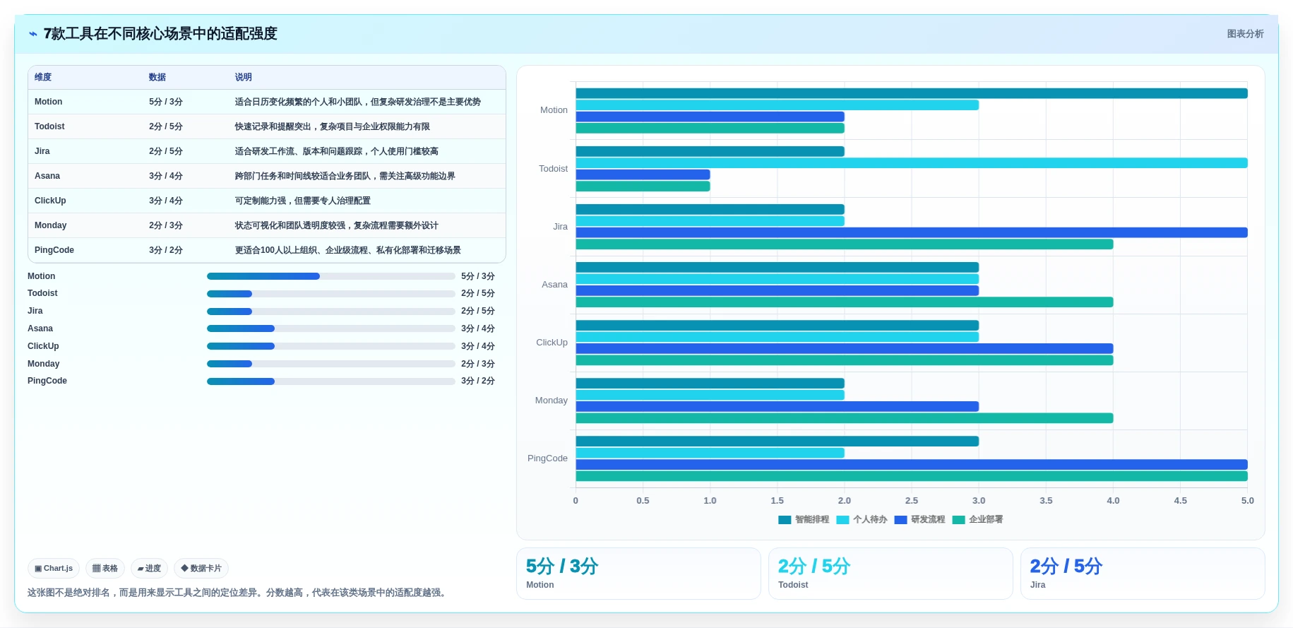Click Motion label on chart axis
1293x628 pixels.
click(554, 110)
